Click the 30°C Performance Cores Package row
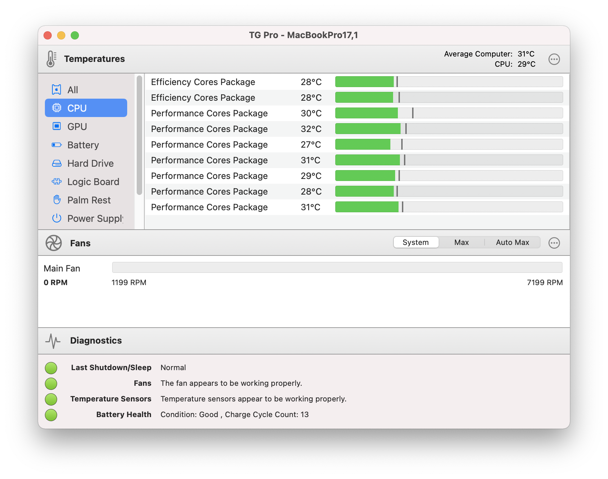 click(357, 113)
